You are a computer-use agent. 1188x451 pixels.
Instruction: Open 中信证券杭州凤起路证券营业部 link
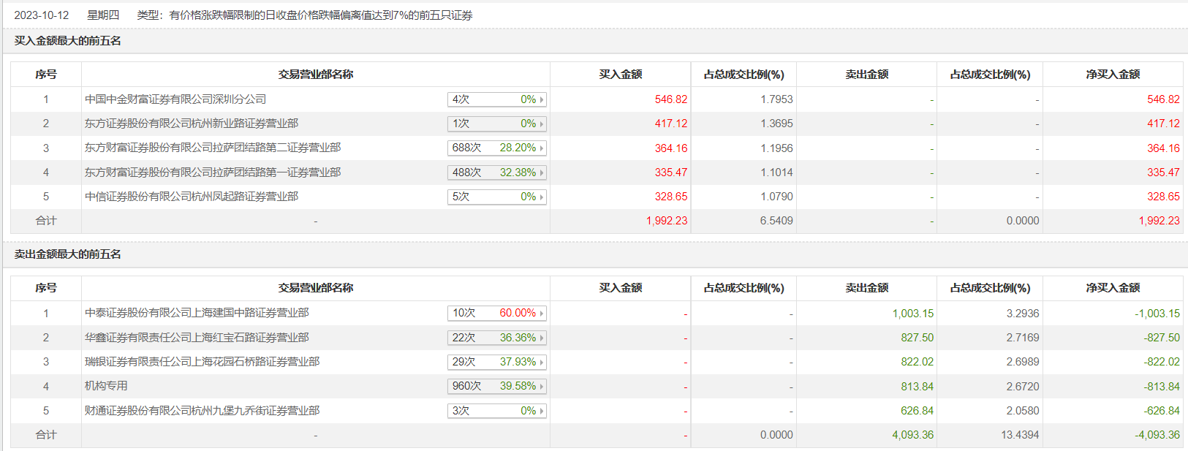click(192, 197)
